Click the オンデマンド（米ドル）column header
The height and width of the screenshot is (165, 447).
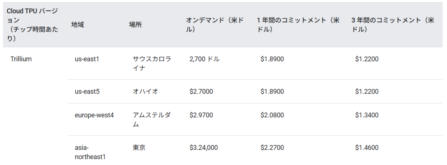(x=215, y=25)
